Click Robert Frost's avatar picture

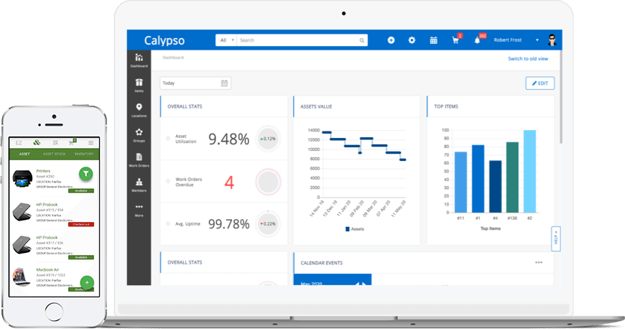[552, 40]
